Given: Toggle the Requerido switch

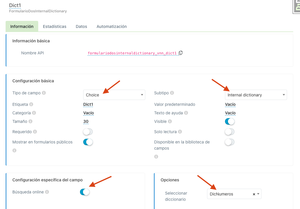Looking at the screenshot, I should tap(88, 132).
